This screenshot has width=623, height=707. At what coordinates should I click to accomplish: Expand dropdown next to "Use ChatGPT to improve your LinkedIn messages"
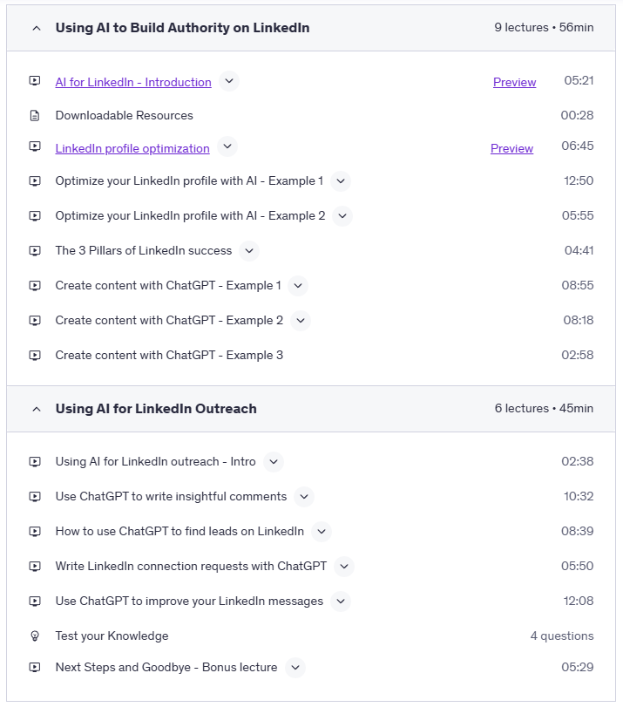point(341,601)
